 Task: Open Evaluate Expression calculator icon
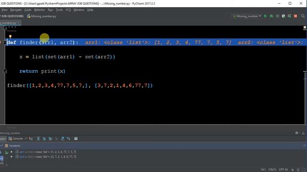tap(76, 139)
